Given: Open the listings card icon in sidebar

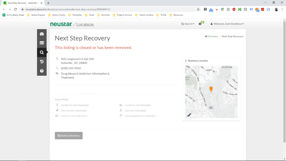Looking at the screenshot, I should (42, 43).
